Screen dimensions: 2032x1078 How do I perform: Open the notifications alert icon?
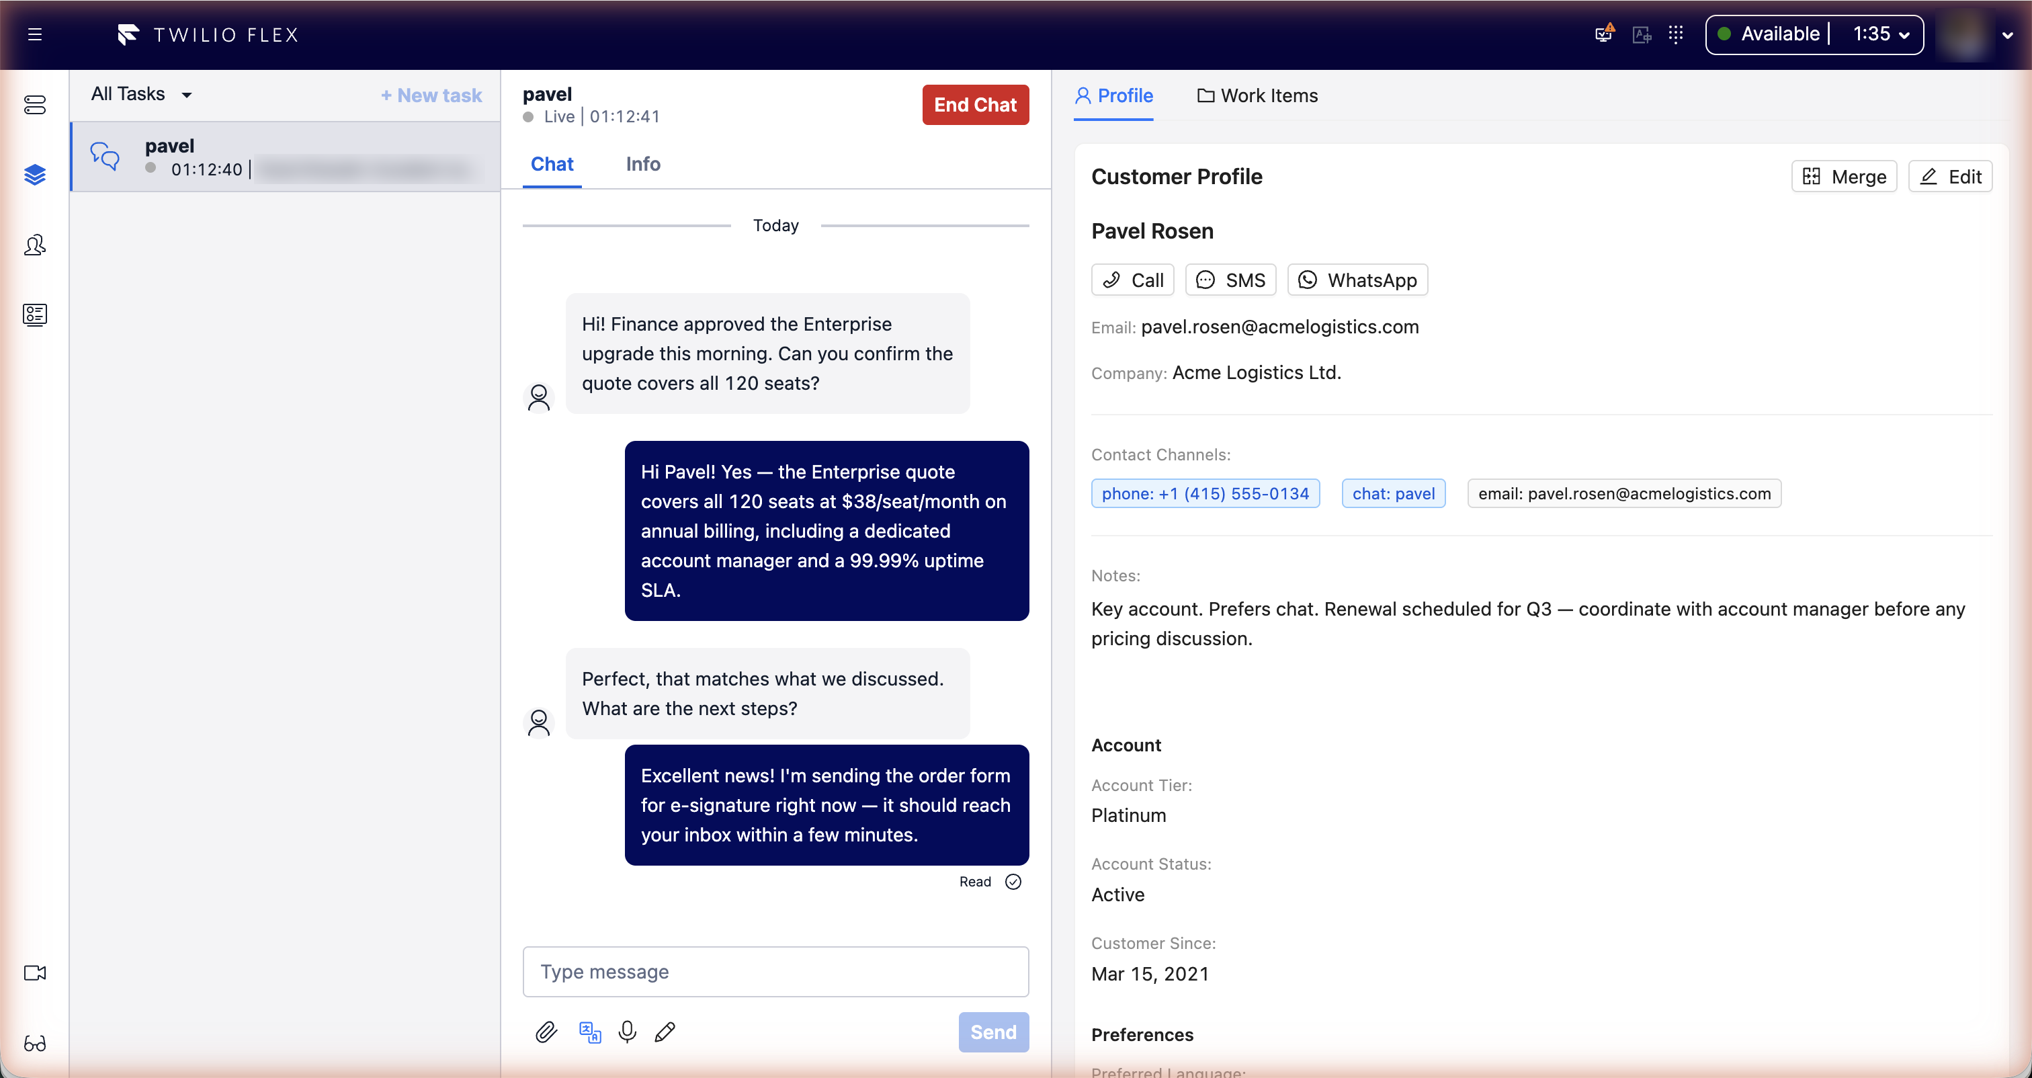pos(1605,33)
